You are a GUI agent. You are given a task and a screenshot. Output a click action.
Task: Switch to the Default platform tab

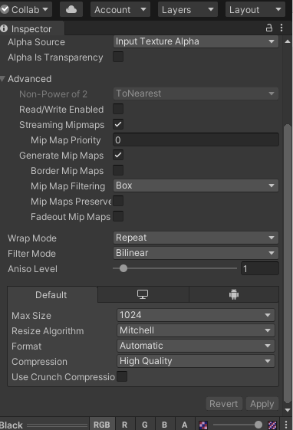52,295
